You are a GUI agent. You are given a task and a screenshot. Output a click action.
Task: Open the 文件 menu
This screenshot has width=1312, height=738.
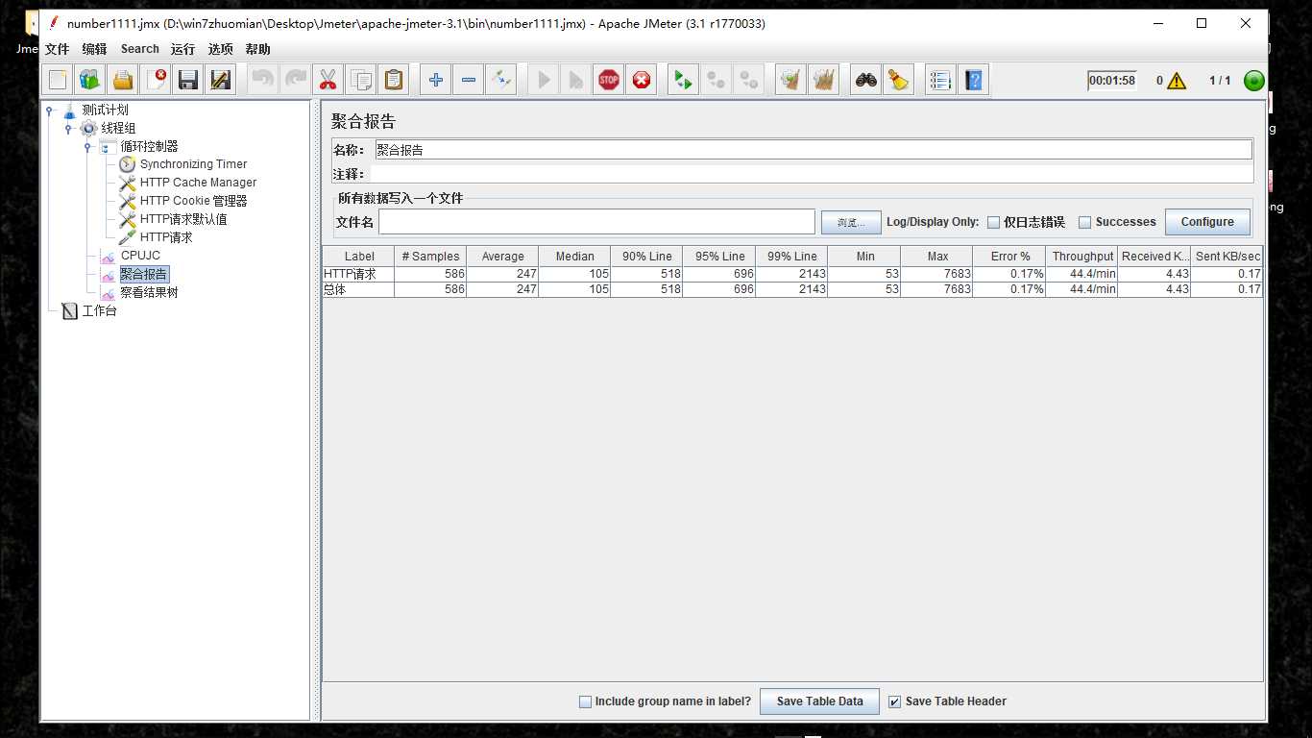tap(58, 49)
